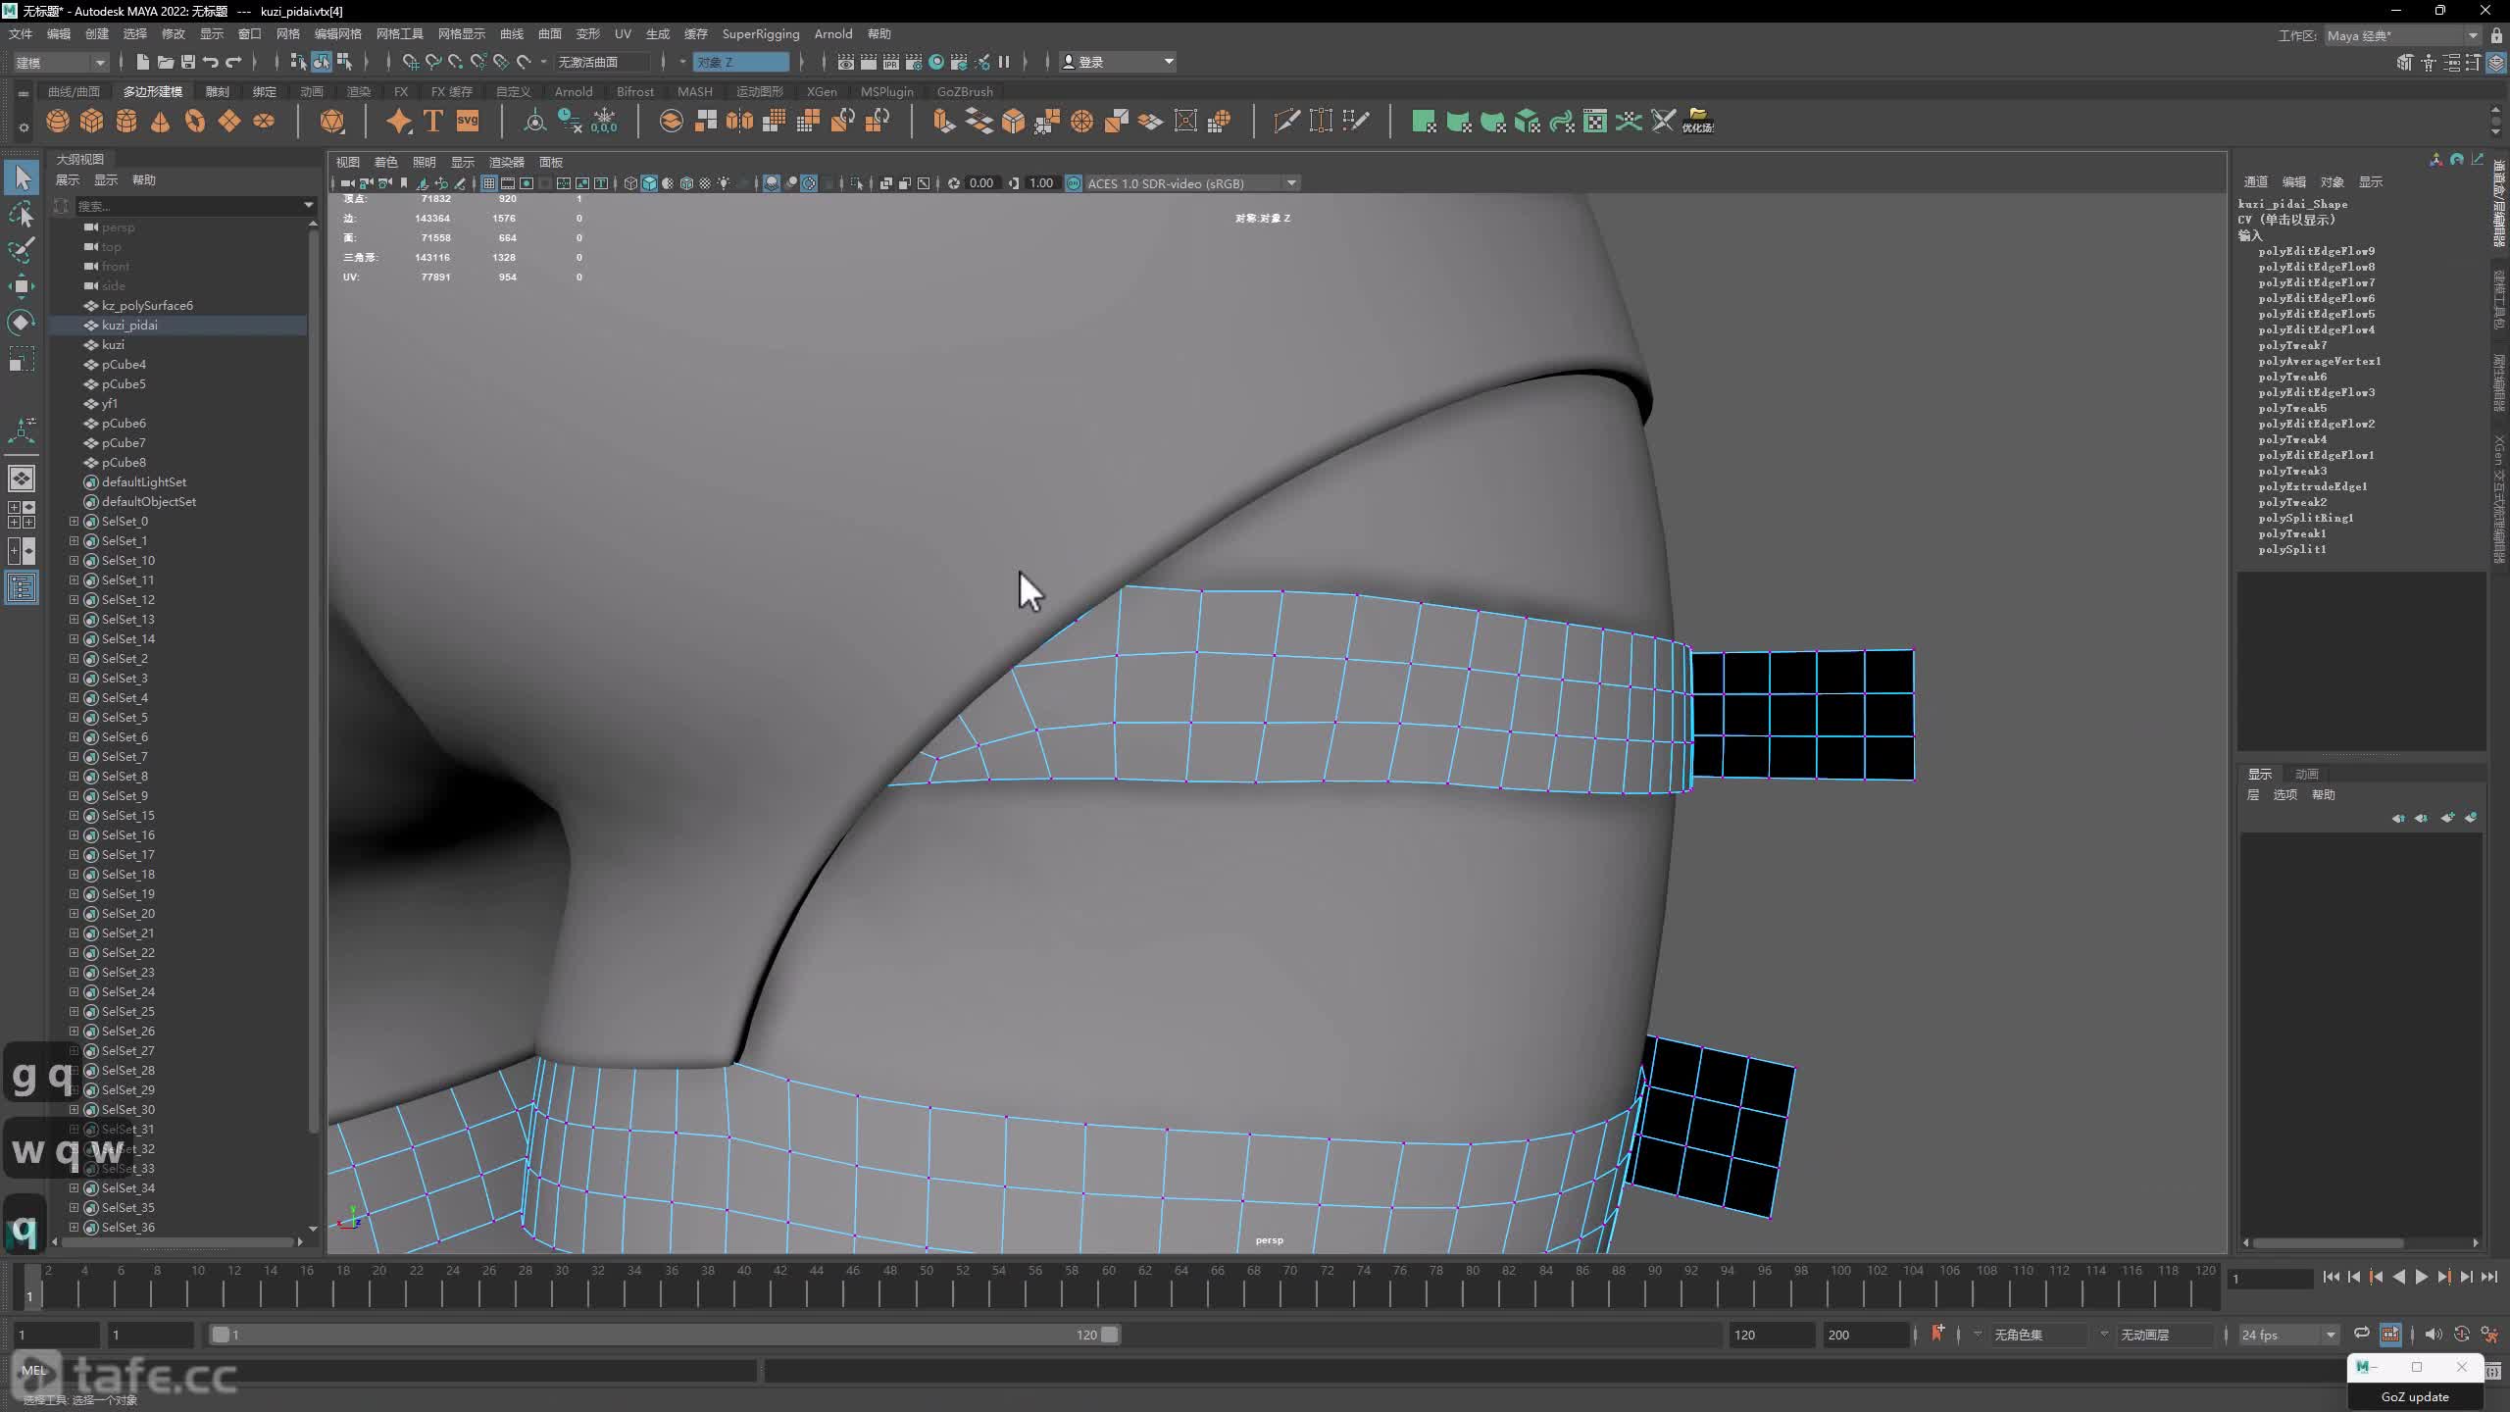
Task: Expand the SelSet_10 set in outliner
Action: coord(74,560)
